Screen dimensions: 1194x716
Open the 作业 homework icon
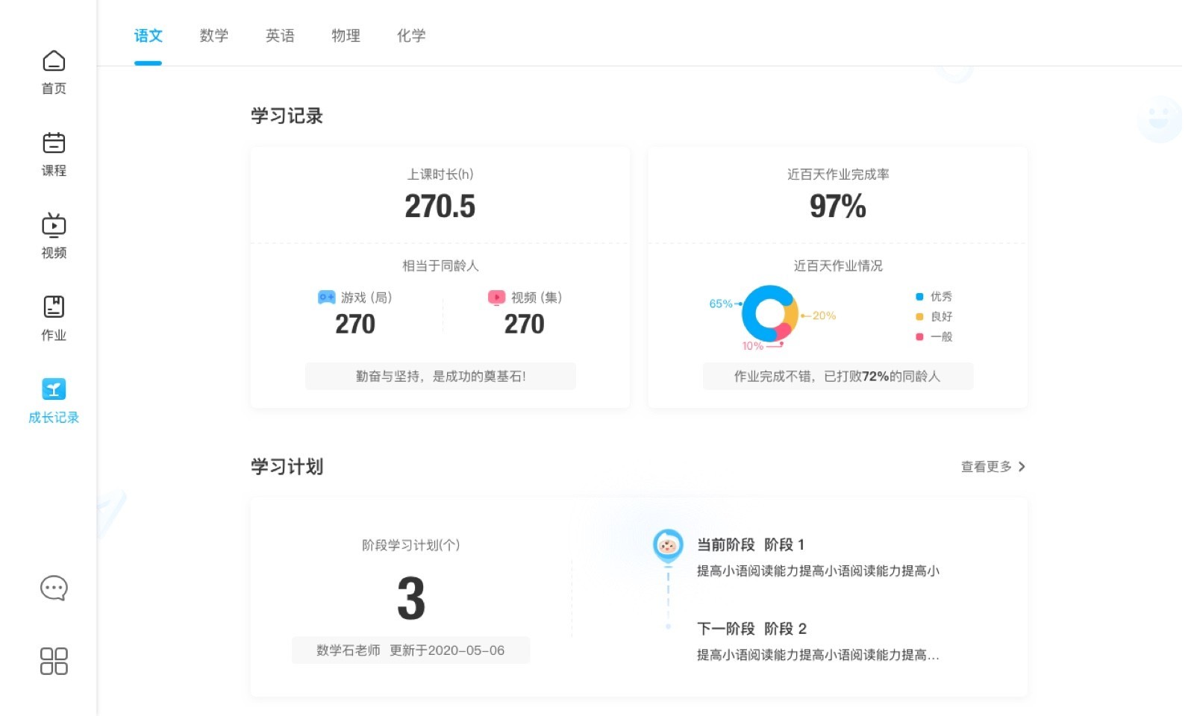tap(54, 307)
